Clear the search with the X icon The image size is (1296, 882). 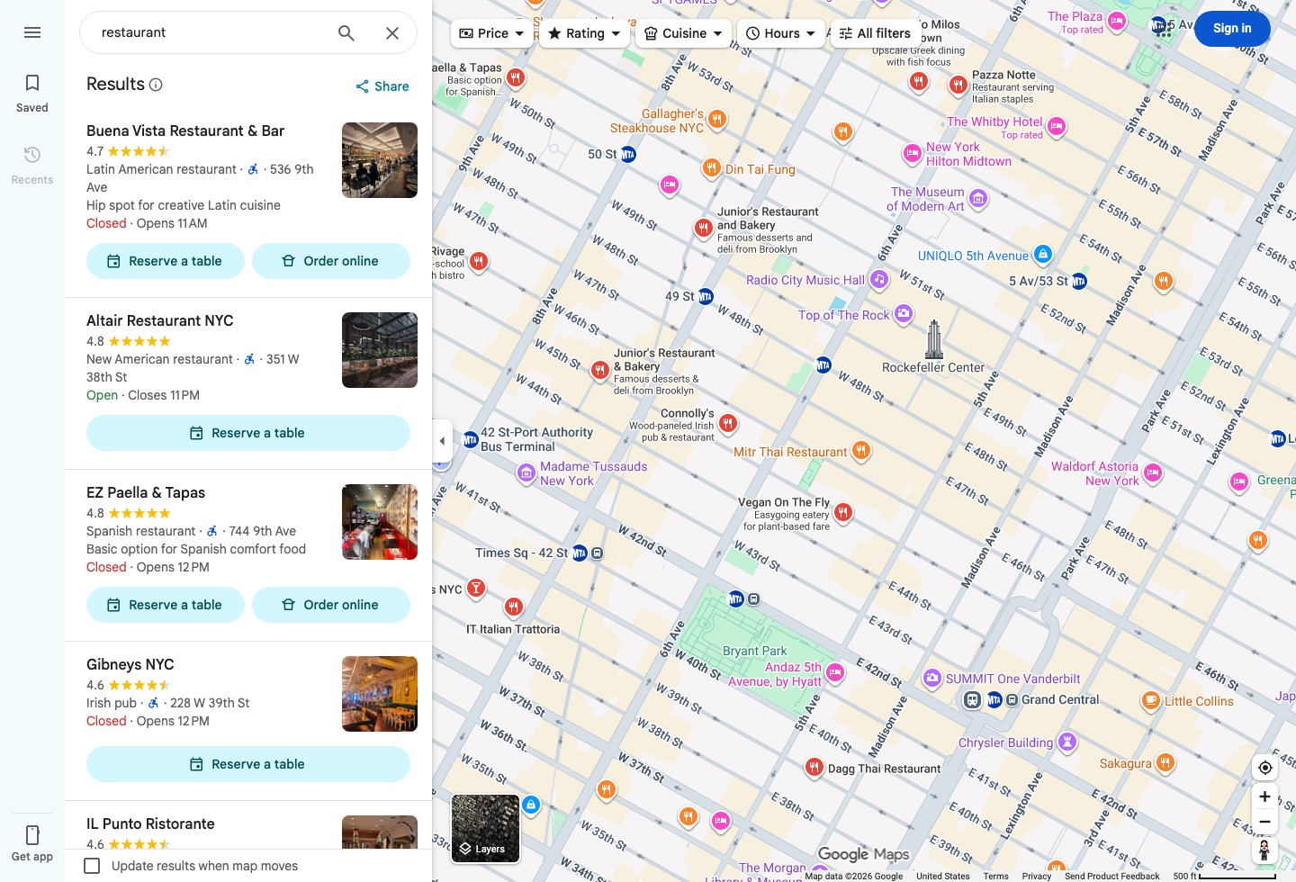click(x=392, y=33)
